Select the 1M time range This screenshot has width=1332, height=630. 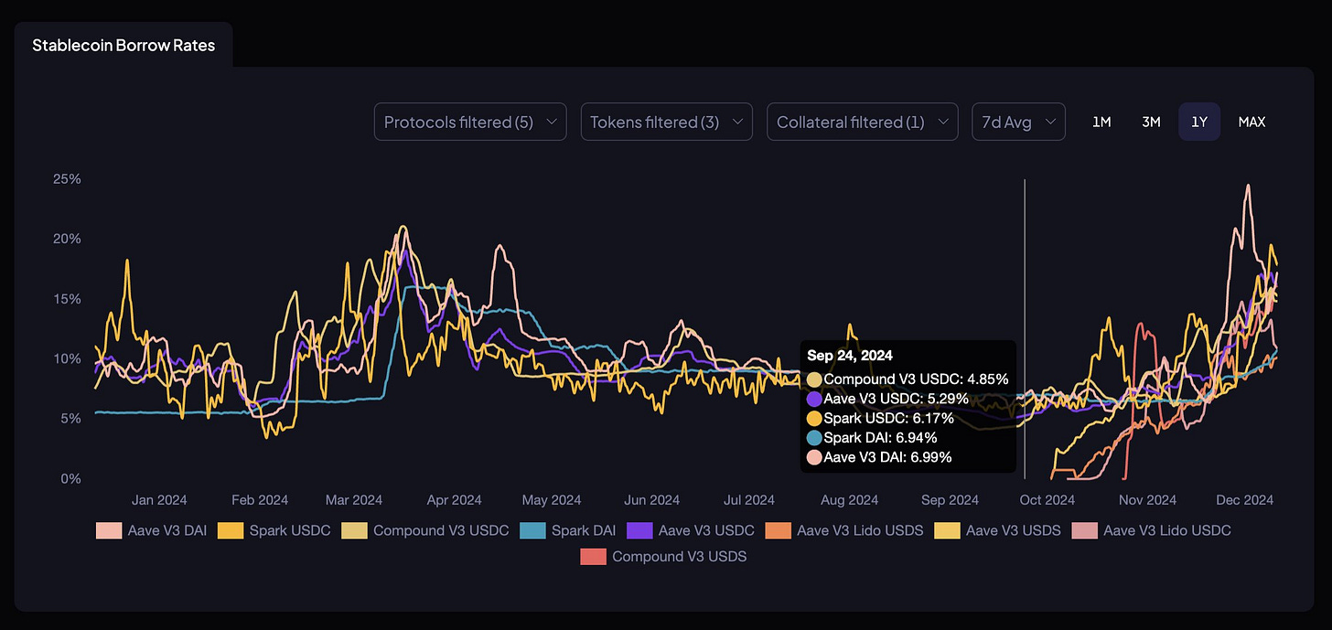click(x=1101, y=122)
